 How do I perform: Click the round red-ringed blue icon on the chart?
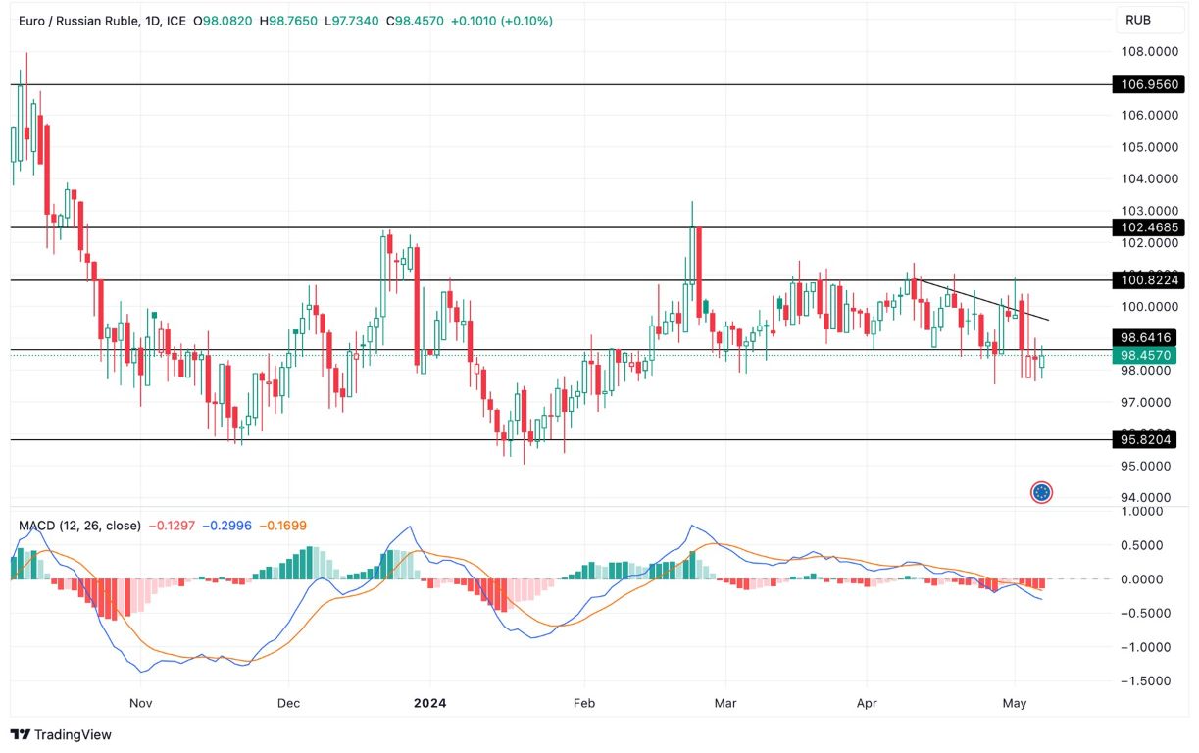1042,492
